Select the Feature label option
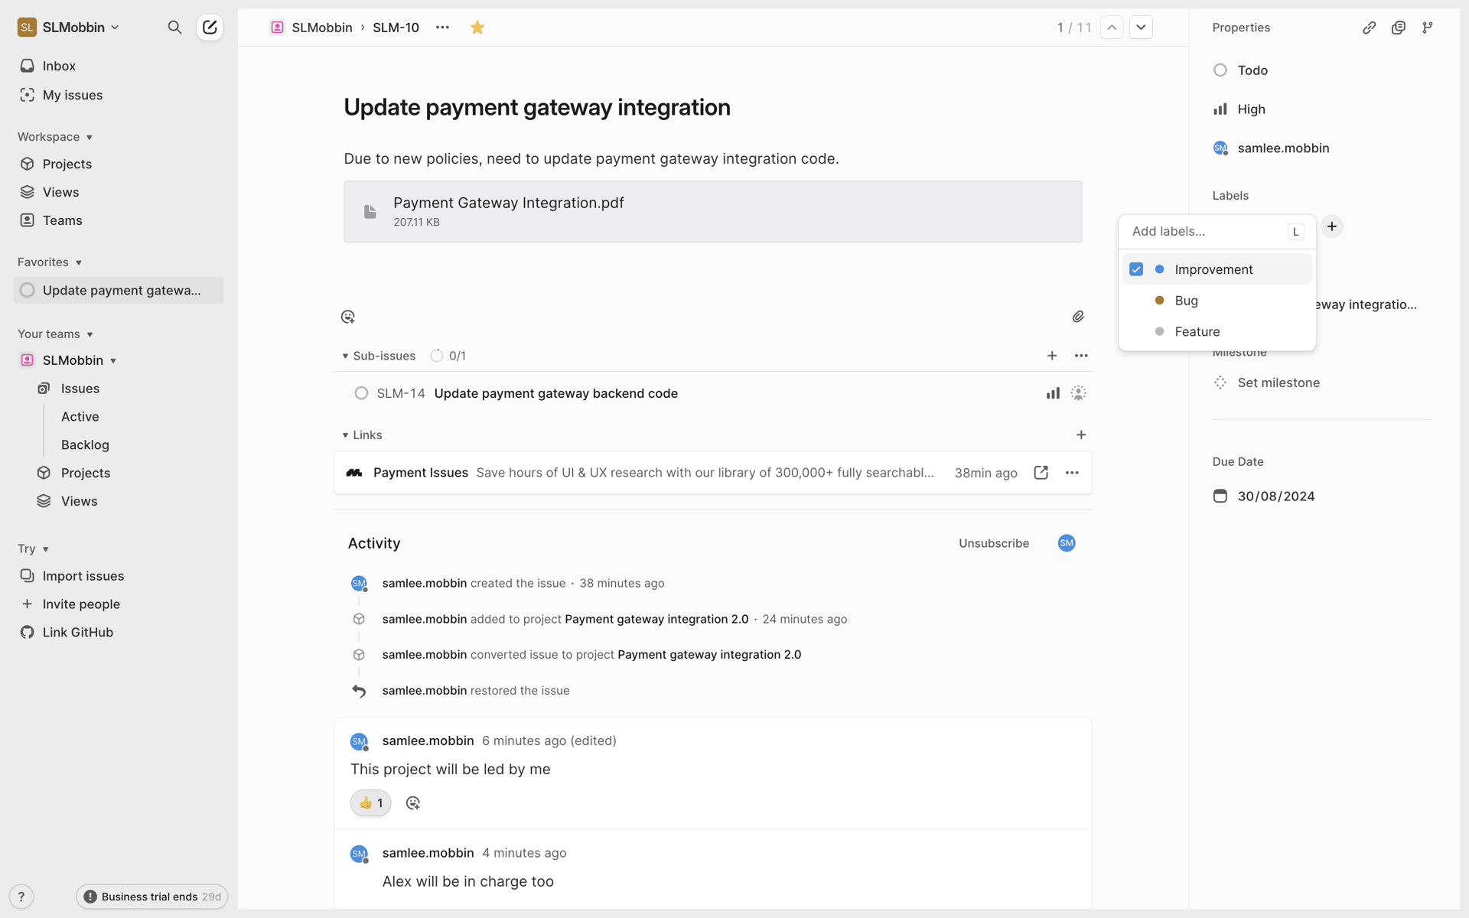 pos(1217,332)
